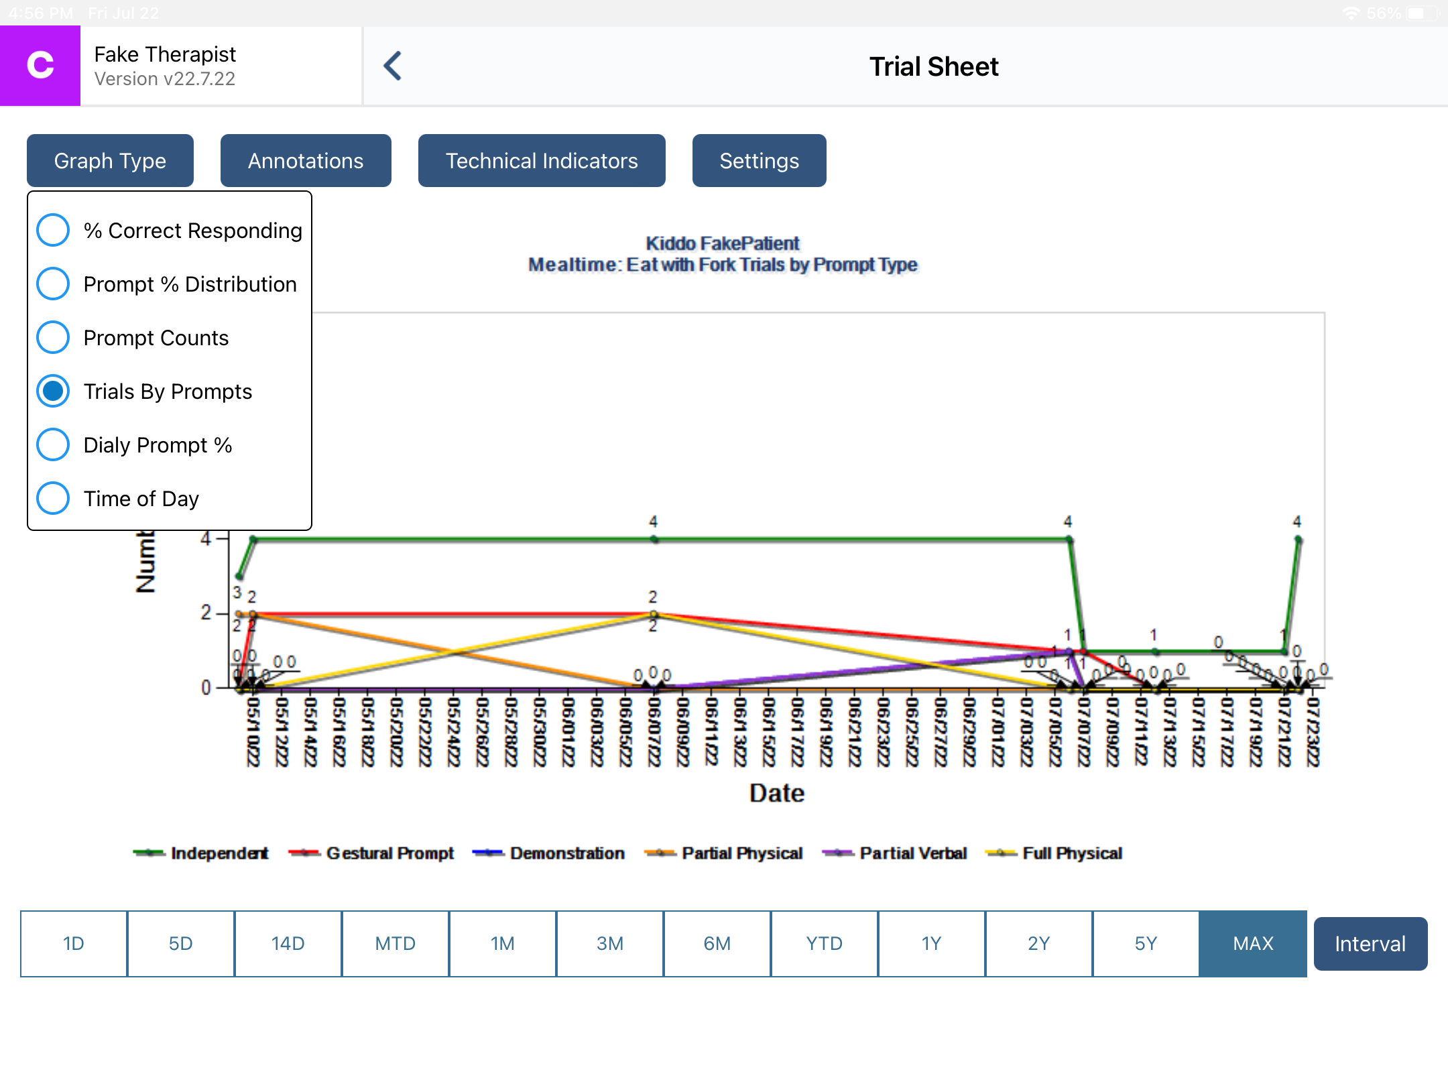Choose the Time of Day option
The height and width of the screenshot is (1086, 1448).
52,498
